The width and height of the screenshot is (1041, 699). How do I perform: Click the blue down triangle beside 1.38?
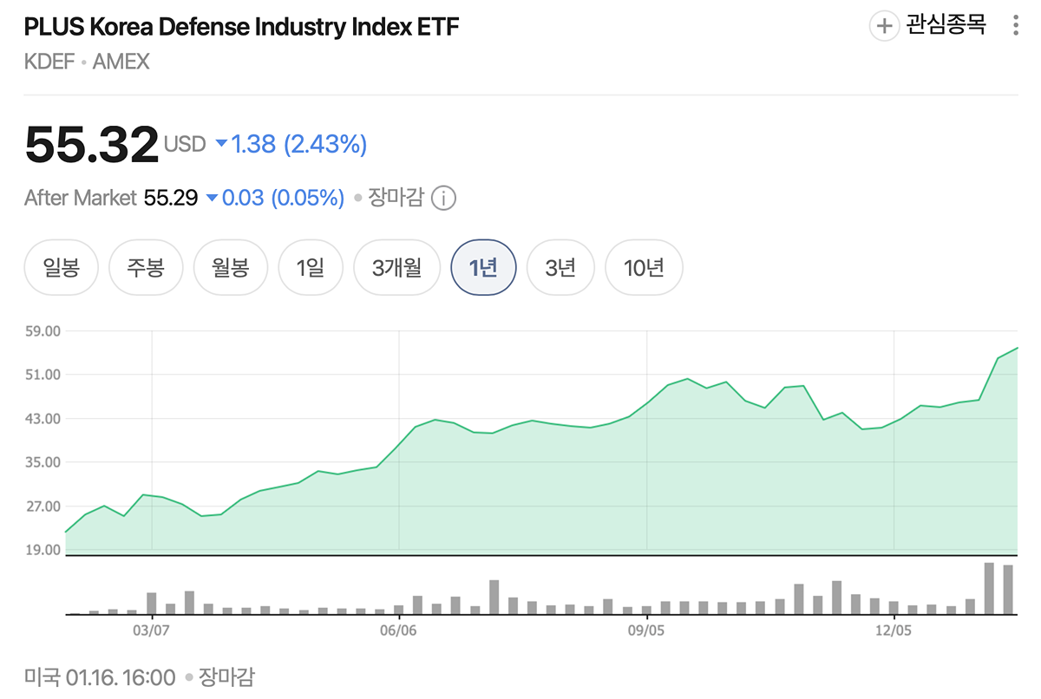[x=221, y=144]
